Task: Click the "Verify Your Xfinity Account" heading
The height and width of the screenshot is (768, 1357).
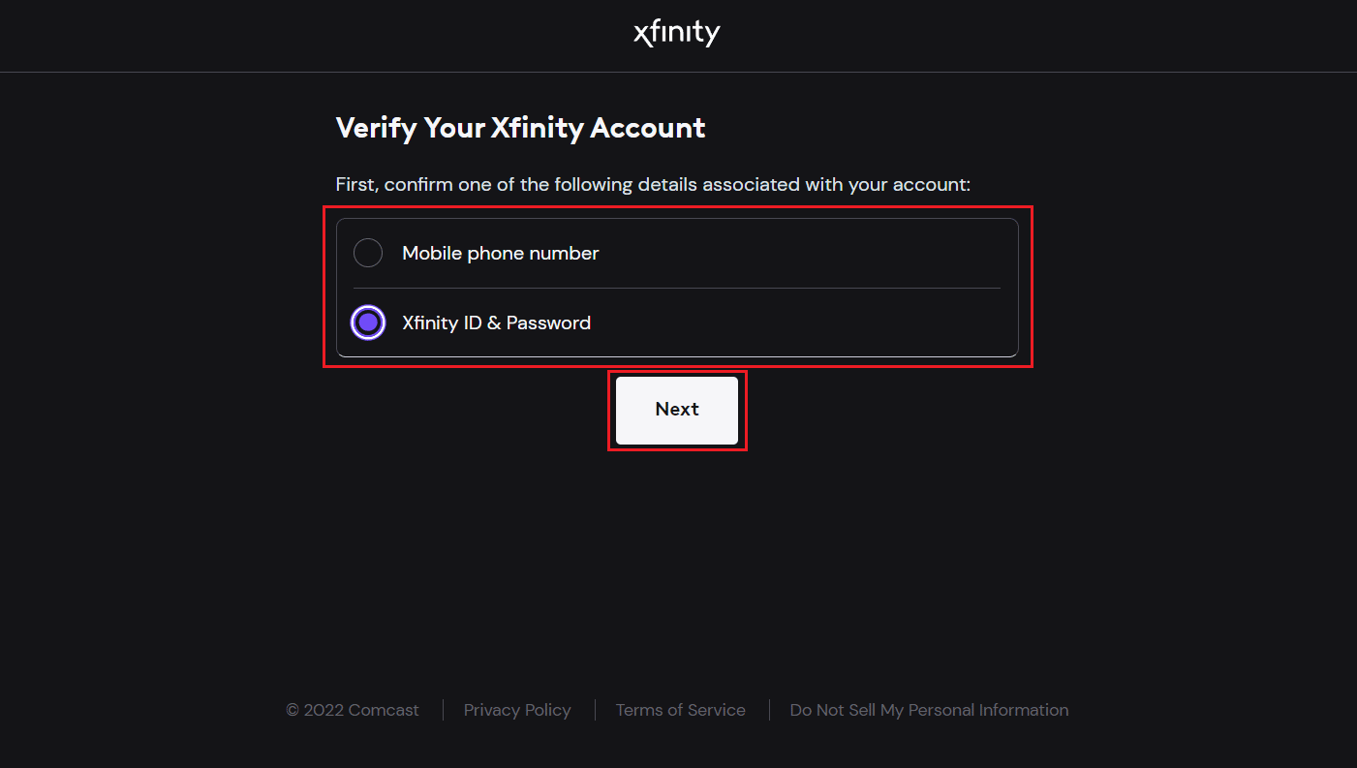Action: [x=520, y=128]
